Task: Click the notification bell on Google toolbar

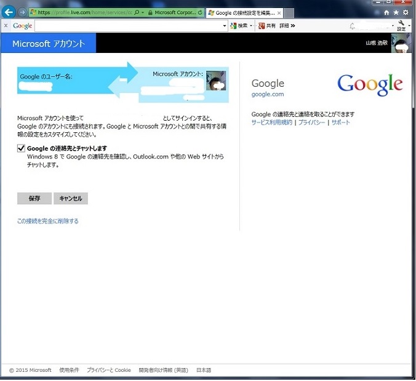Action: 352,26
